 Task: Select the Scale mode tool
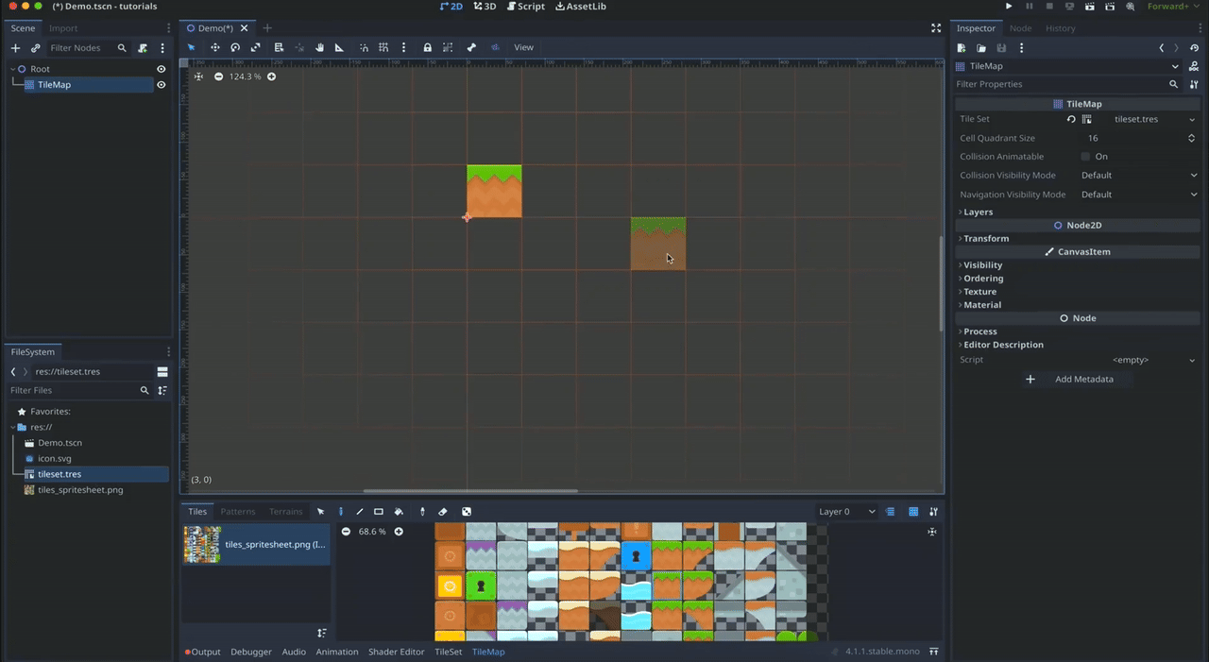coord(256,47)
